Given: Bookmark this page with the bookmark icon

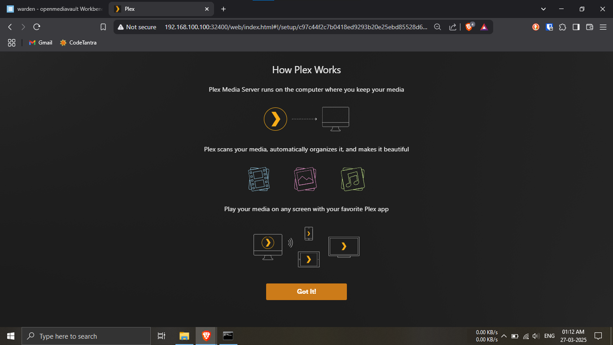Looking at the screenshot, I should tap(103, 27).
